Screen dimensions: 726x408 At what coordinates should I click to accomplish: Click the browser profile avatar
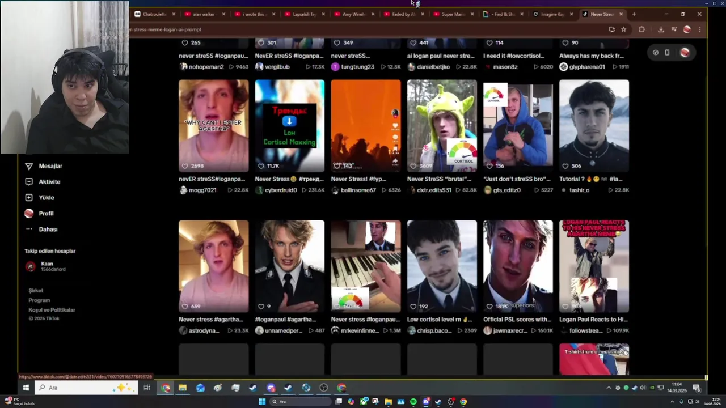click(687, 29)
